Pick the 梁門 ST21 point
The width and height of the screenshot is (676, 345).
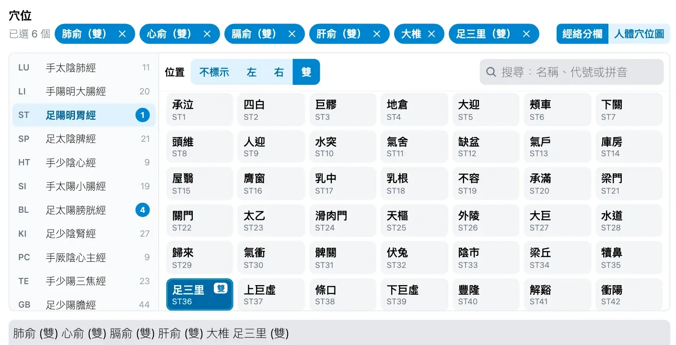[629, 184]
